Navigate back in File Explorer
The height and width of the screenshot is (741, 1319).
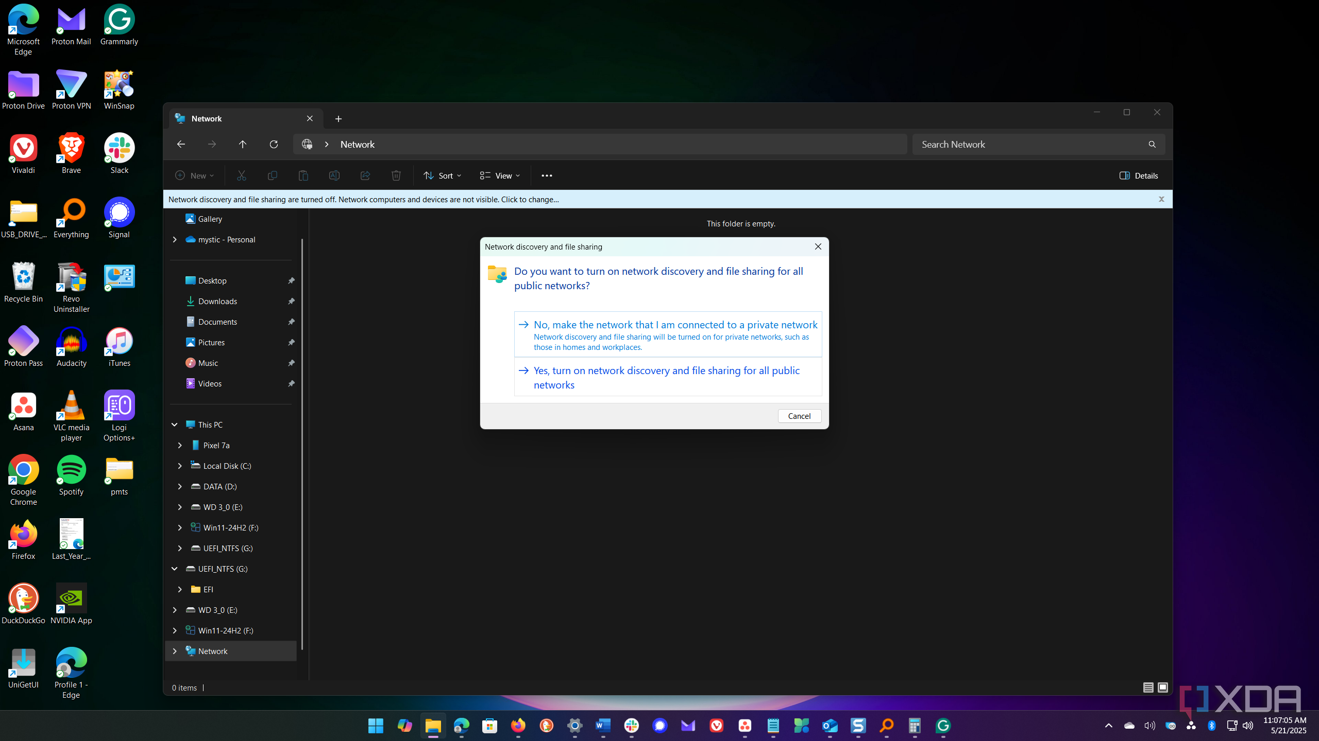coord(181,145)
